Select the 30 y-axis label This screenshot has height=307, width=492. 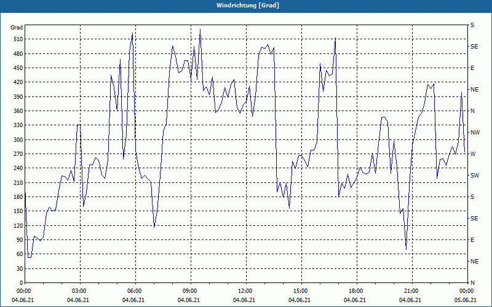pos(20,268)
